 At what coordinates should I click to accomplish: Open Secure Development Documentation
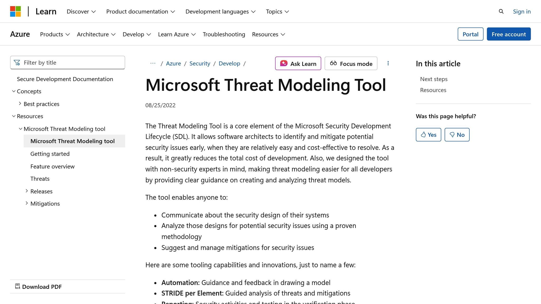65,79
